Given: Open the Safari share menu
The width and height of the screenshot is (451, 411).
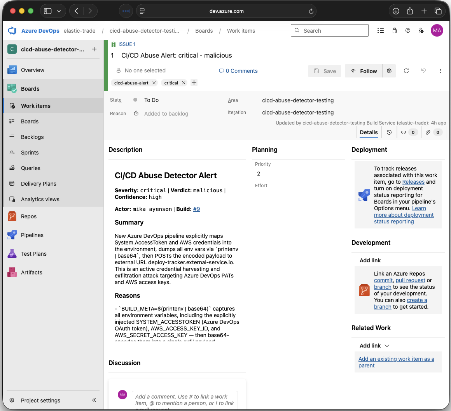Looking at the screenshot, I should pos(409,11).
